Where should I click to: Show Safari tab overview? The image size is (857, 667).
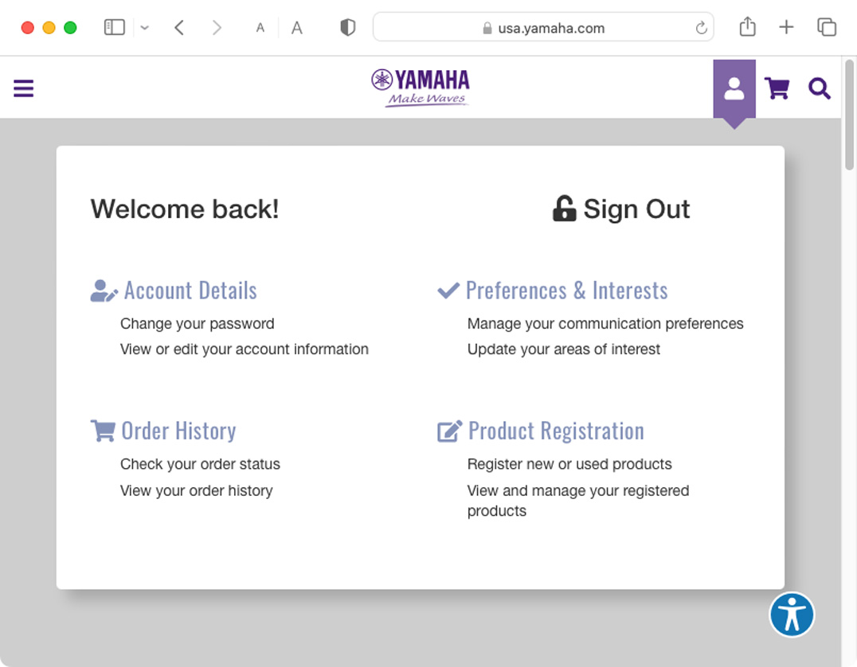click(x=827, y=28)
